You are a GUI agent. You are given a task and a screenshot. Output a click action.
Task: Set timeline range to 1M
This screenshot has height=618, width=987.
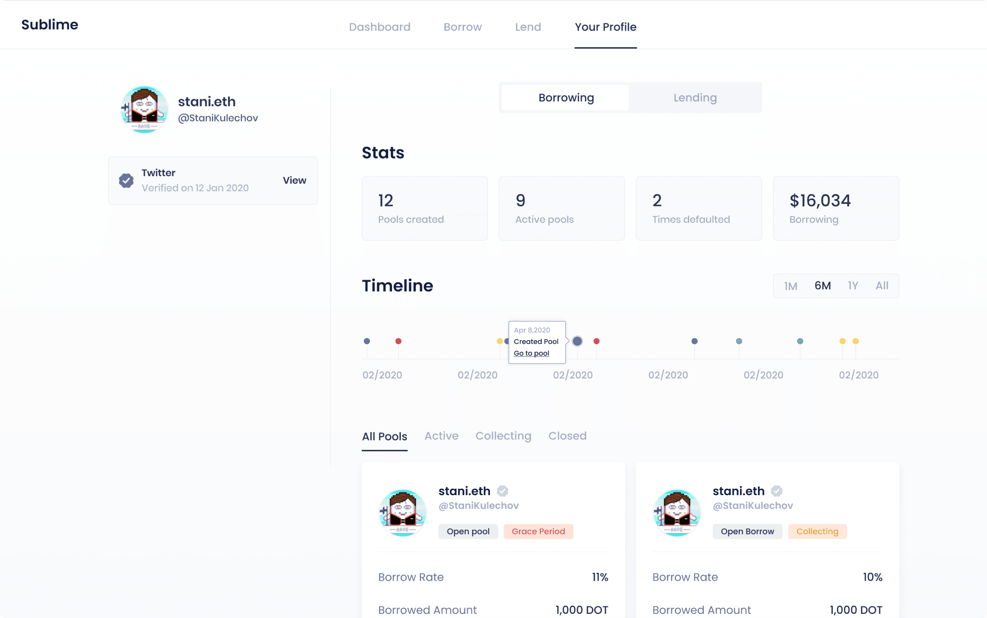tap(790, 286)
